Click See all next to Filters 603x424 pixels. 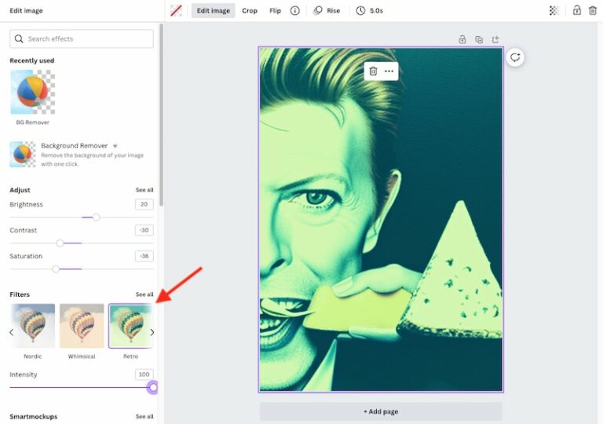(x=144, y=294)
